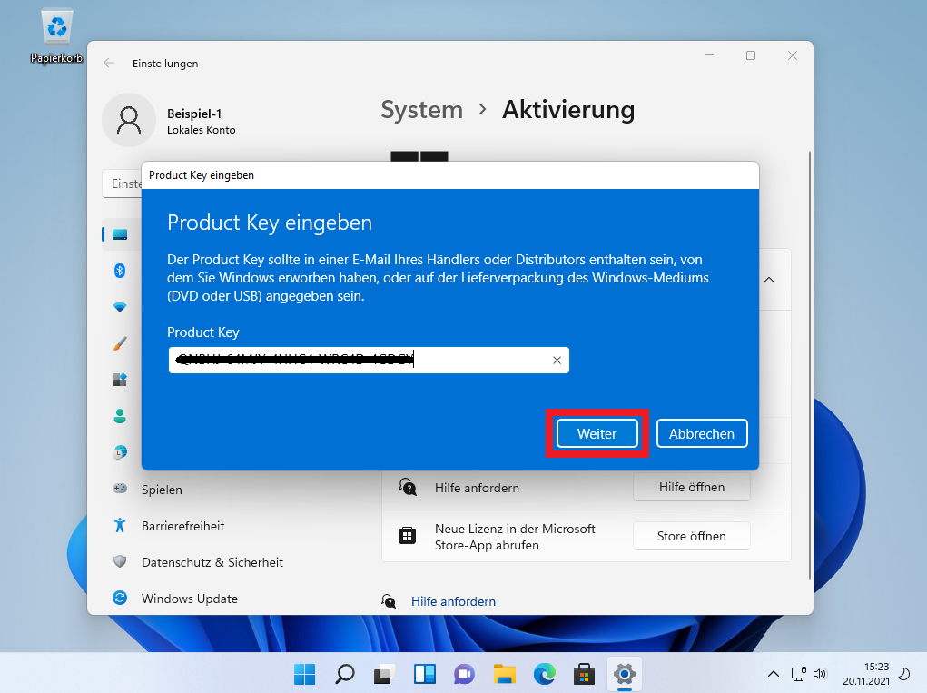Screen dimensions: 927x693
Task: Open Spielen in the settings sidebar
Action: point(162,490)
